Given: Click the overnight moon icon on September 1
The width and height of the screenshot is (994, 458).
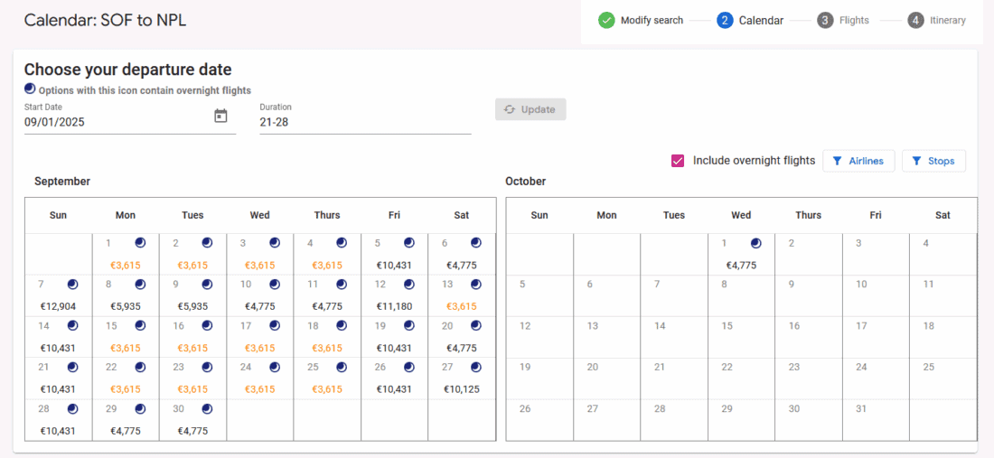Looking at the screenshot, I should coord(140,243).
